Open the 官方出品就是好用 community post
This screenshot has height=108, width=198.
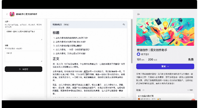click(146, 96)
